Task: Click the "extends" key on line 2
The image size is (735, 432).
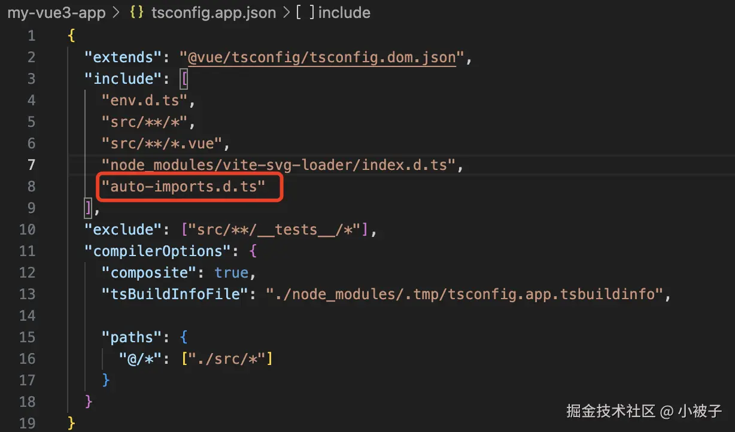Action: coord(119,57)
